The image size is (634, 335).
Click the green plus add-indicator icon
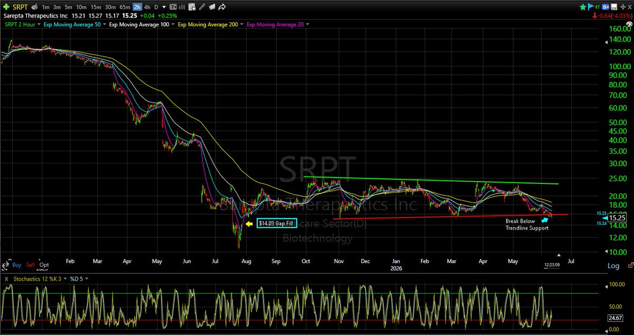pos(6,7)
